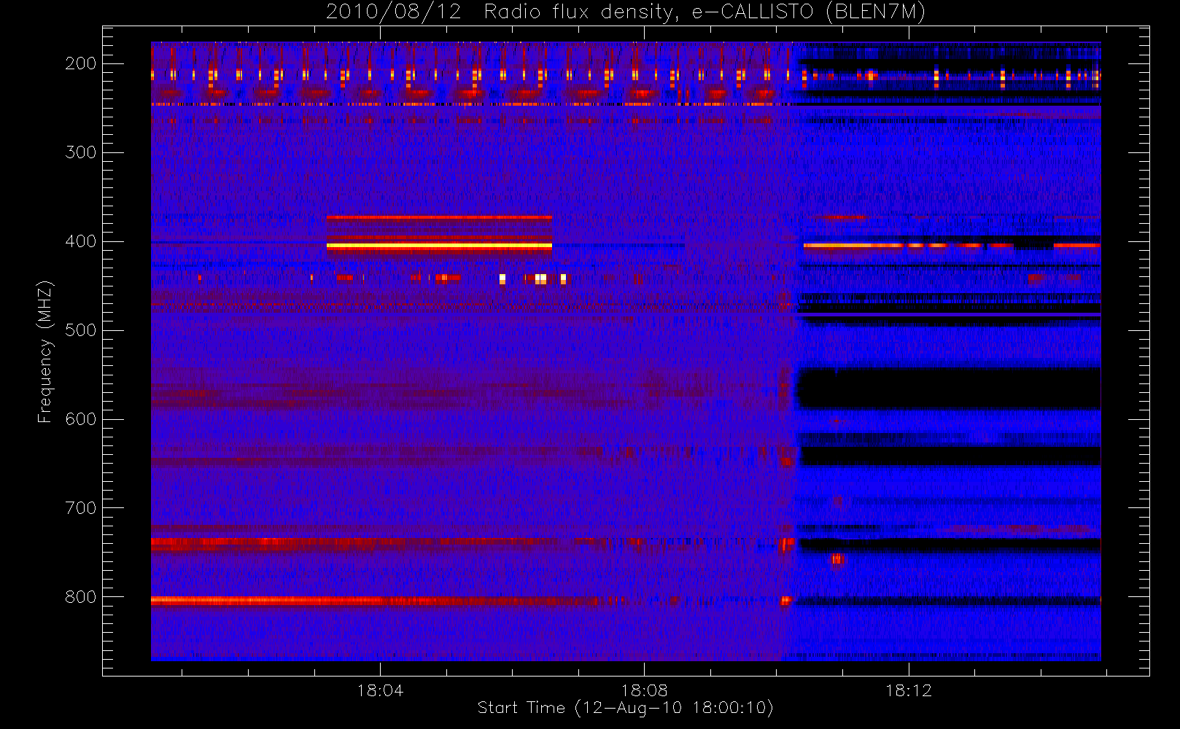Click the 800 frequency tick label
Screen dimensions: 1180x729
click(81, 597)
